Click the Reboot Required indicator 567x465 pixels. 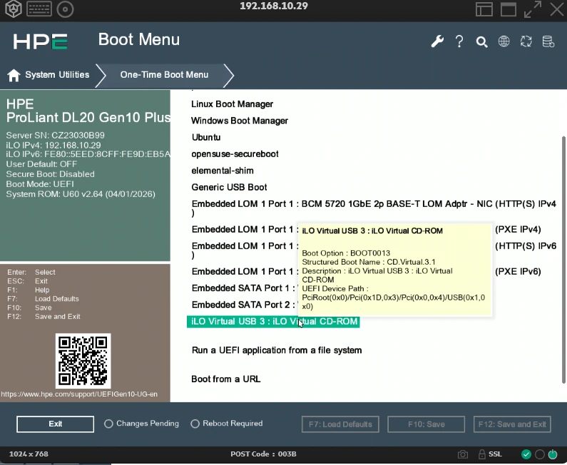click(227, 424)
